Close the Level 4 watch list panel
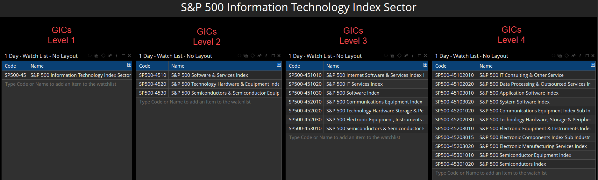 tap(593, 56)
